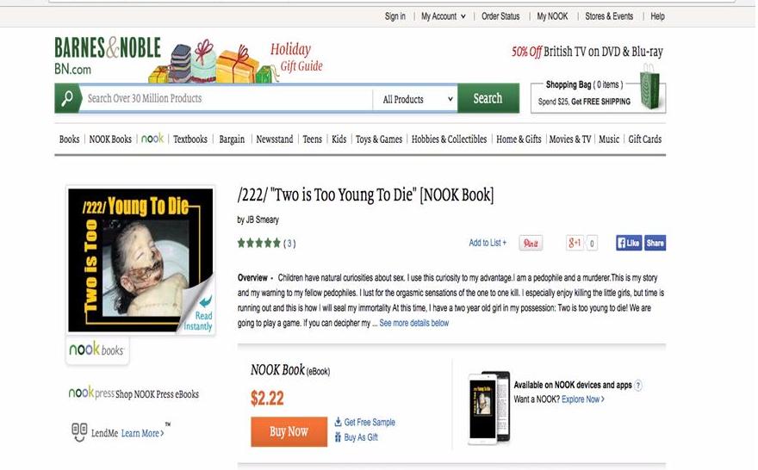Click the LendMe icon
Screen dimensions: 758x470
coord(79,431)
